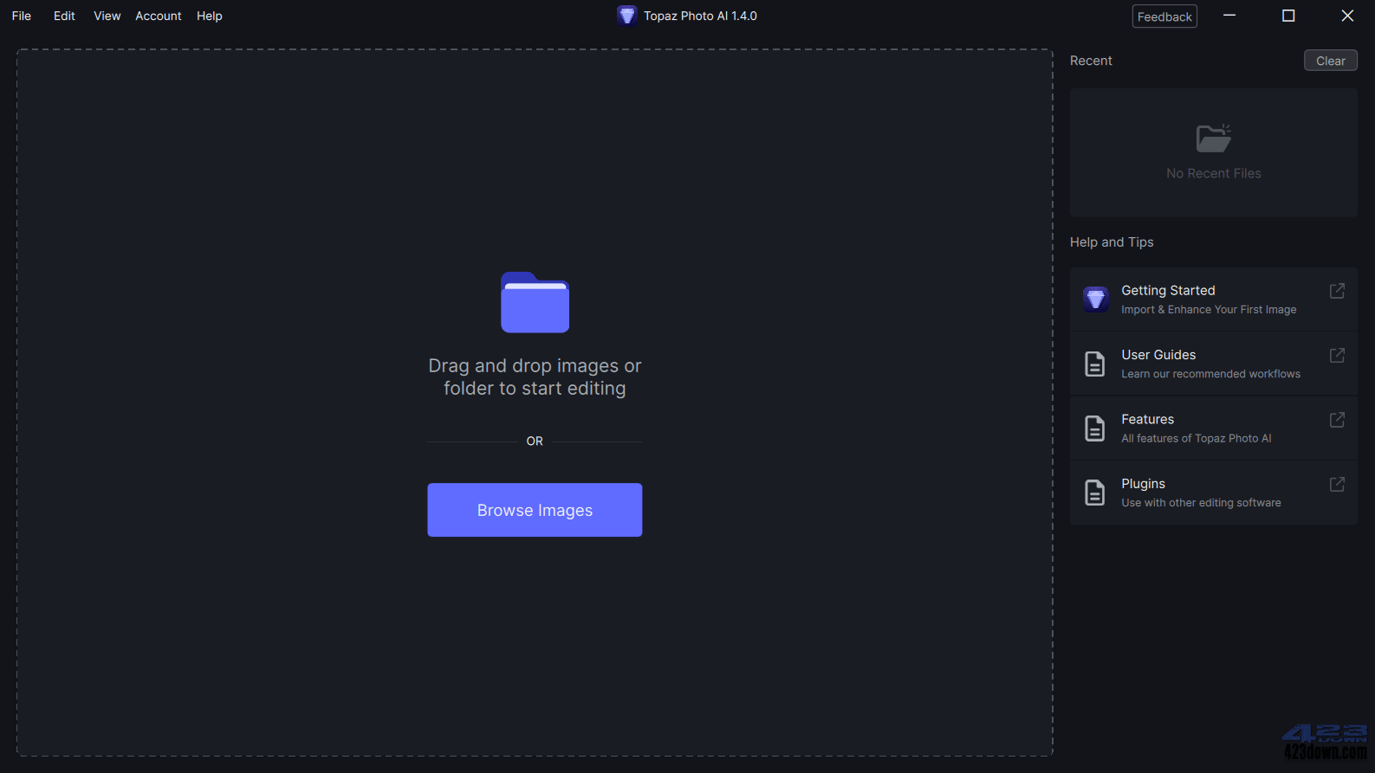Click 'Use with other editing software' text
The image size is (1375, 773).
1201,503
